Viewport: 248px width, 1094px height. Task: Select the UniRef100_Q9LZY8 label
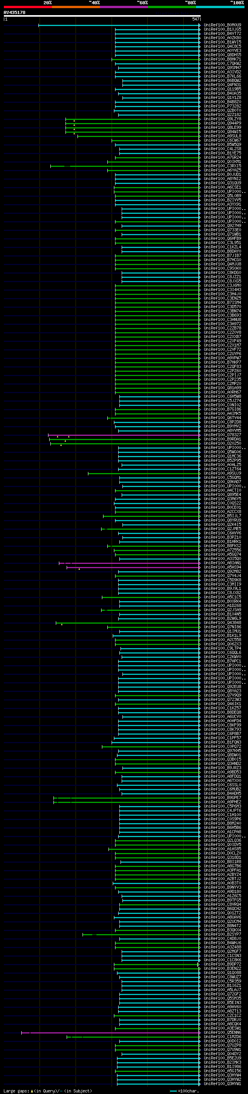pos(222,119)
